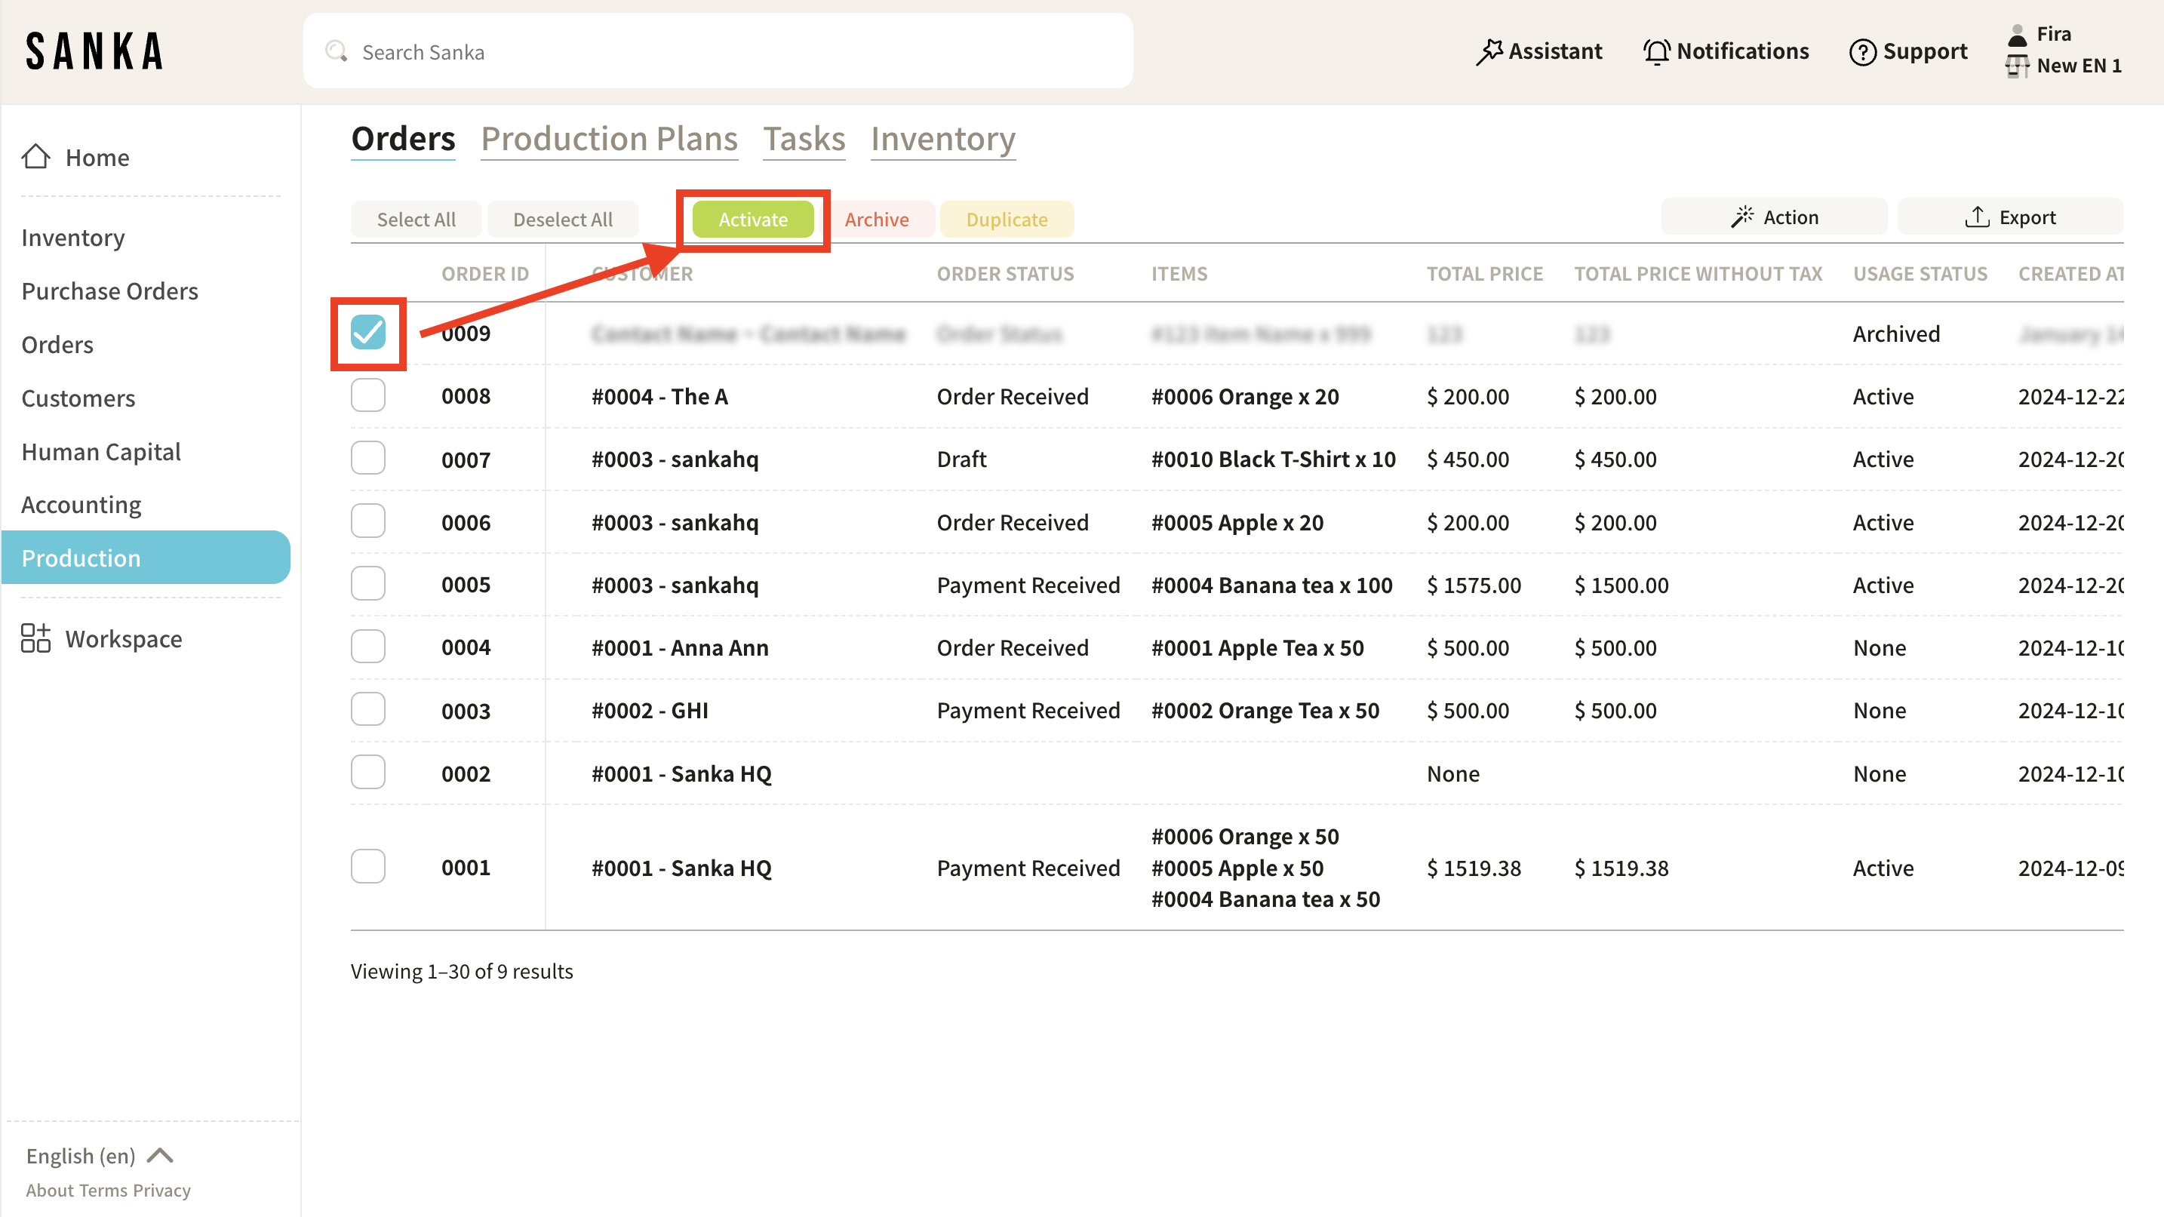Check the order 0008 checkbox
This screenshot has width=2164, height=1217.
[368, 395]
